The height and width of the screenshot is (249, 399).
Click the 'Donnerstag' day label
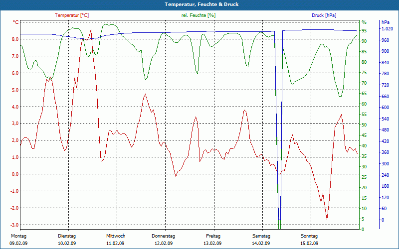164,236
